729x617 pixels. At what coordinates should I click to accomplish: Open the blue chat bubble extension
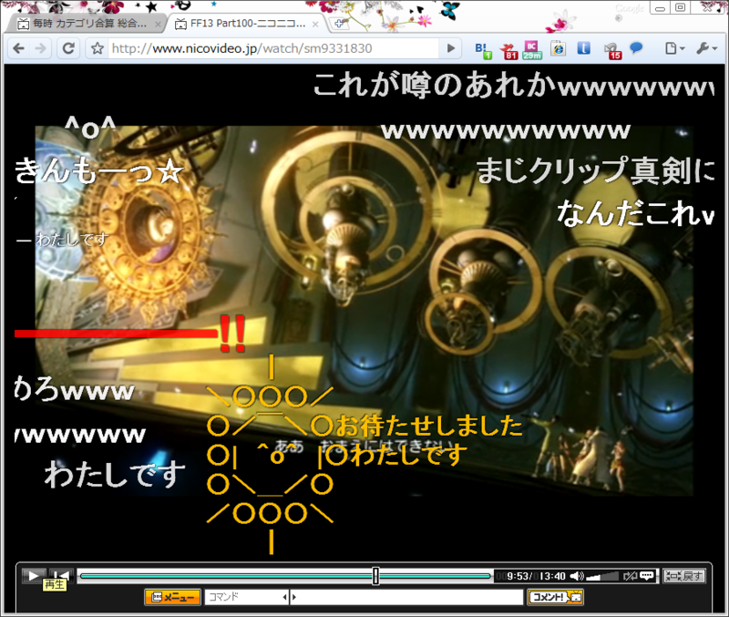pos(636,48)
